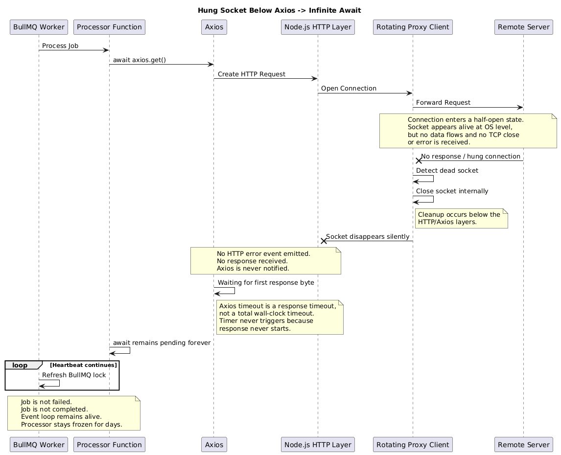Click the 'Close socket internally' label
The image size is (561, 455).
coord(452,191)
